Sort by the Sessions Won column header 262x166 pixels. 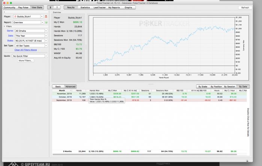point(162,91)
